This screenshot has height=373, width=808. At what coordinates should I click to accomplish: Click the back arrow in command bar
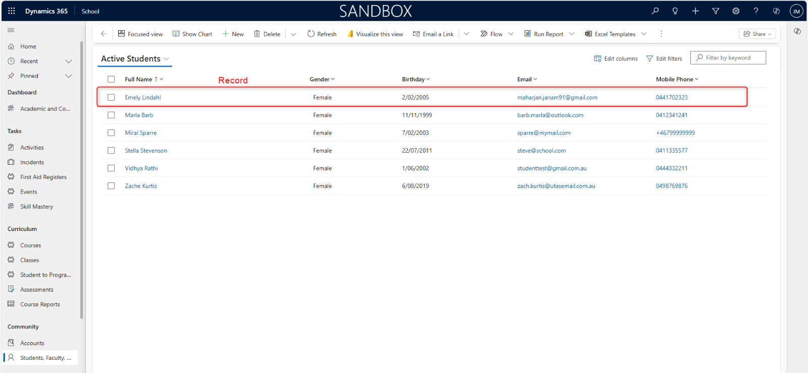104,34
